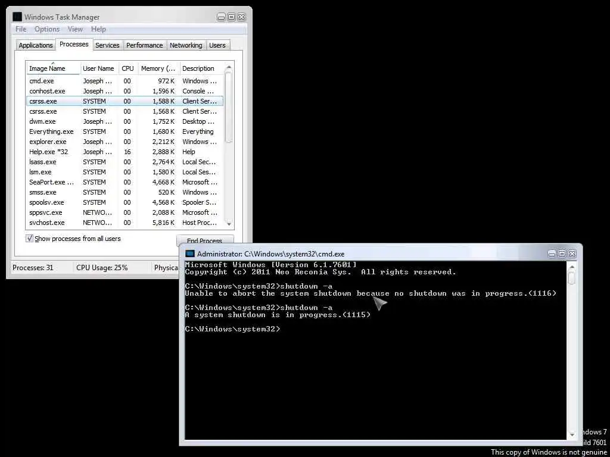Image resolution: width=610 pixels, height=457 pixels.
Task: Select the sppsvc.exe process row
Action: [125, 212]
